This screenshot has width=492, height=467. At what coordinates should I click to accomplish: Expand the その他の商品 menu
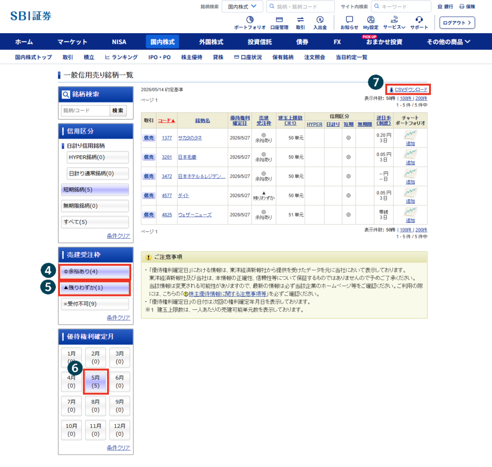(448, 42)
